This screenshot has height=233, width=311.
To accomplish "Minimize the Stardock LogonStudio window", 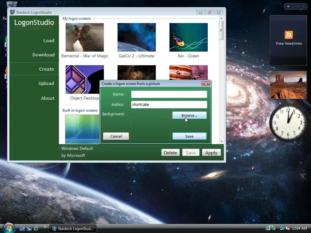I will coord(201,12).
